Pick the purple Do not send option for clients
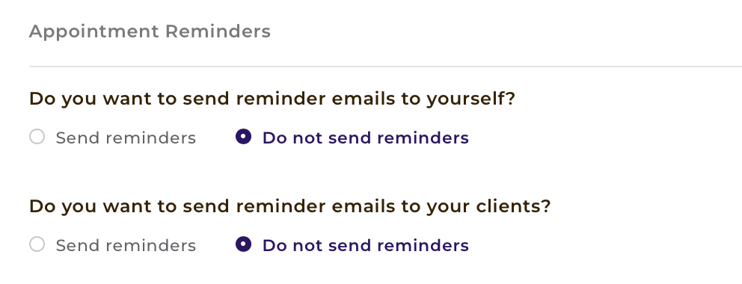 coord(243,245)
